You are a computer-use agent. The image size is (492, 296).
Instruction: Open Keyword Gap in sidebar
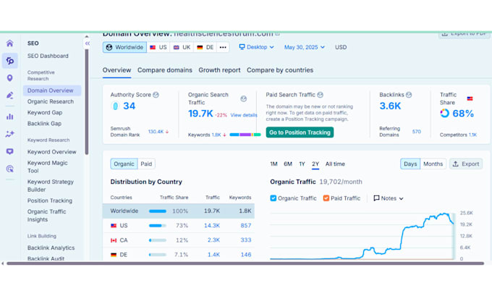click(x=45, y=112)
